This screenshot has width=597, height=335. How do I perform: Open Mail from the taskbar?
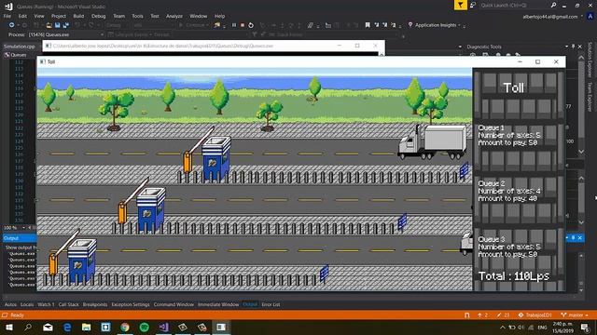48,327
